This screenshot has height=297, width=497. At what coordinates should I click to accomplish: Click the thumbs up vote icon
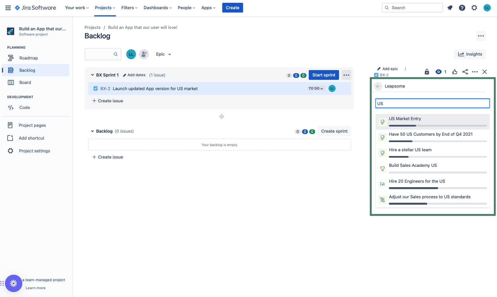click(455, 72)
